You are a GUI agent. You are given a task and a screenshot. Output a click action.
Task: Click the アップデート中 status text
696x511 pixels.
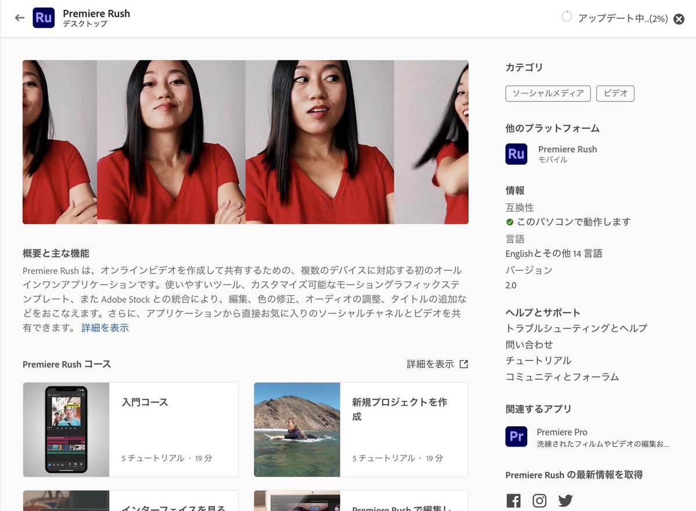tap(623, 19)
